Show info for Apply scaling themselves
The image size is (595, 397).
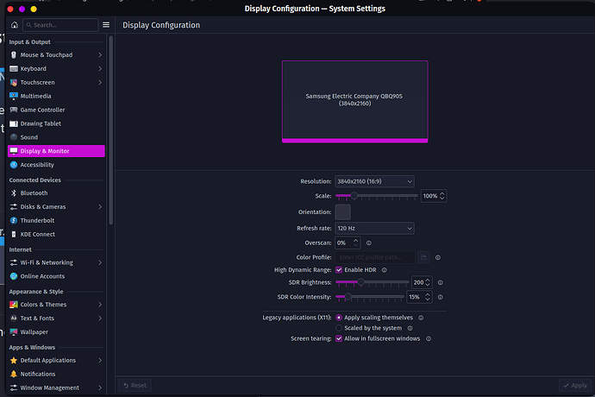pos(421,318)
